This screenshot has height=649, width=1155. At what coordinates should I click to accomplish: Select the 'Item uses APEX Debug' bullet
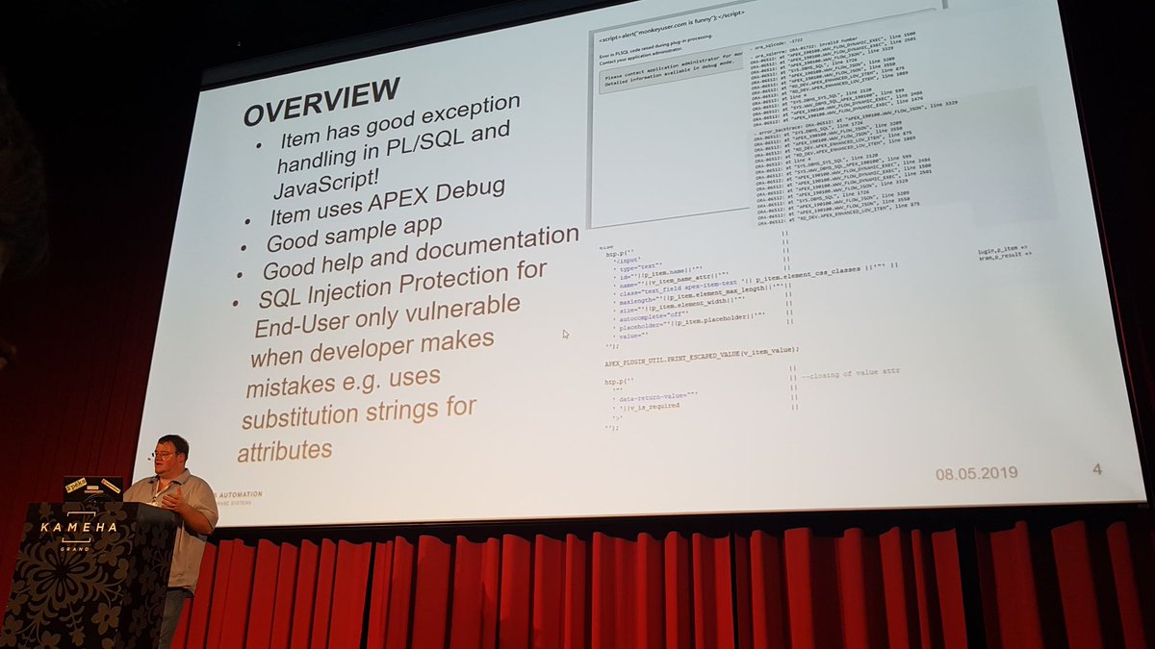click(x=387, y=200)
